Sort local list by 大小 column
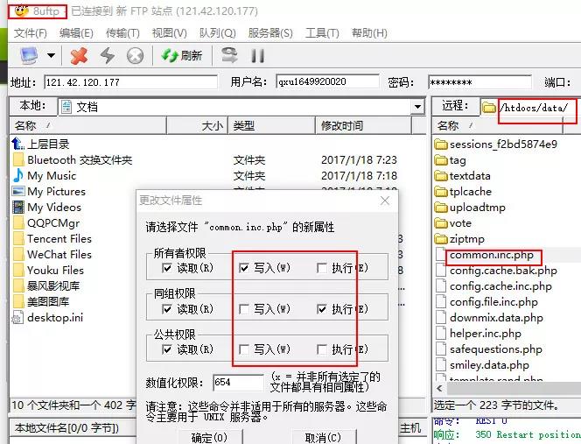Viewport: 581px width, 444px height. tap(197, 126)
